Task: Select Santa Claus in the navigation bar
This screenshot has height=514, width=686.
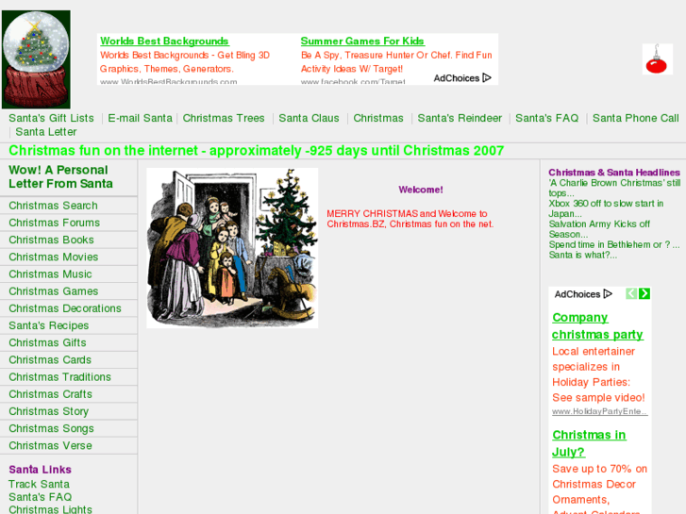Action: click(x=309, y=118)
